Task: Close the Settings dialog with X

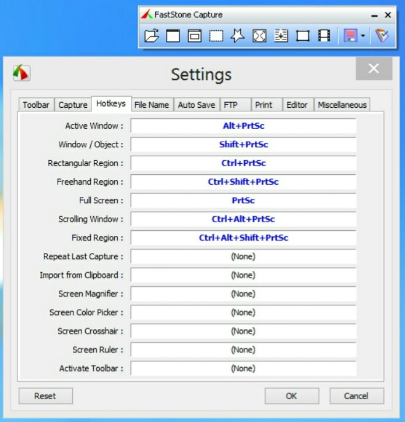Action: 374,68
